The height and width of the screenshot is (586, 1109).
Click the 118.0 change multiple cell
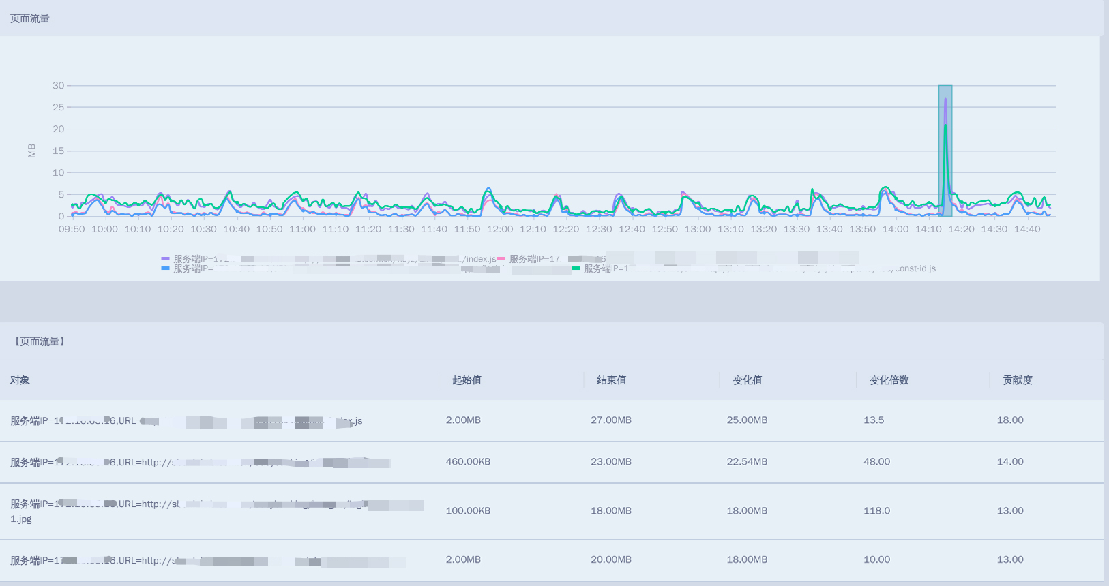pyautogui.click(x=876, y=510)
